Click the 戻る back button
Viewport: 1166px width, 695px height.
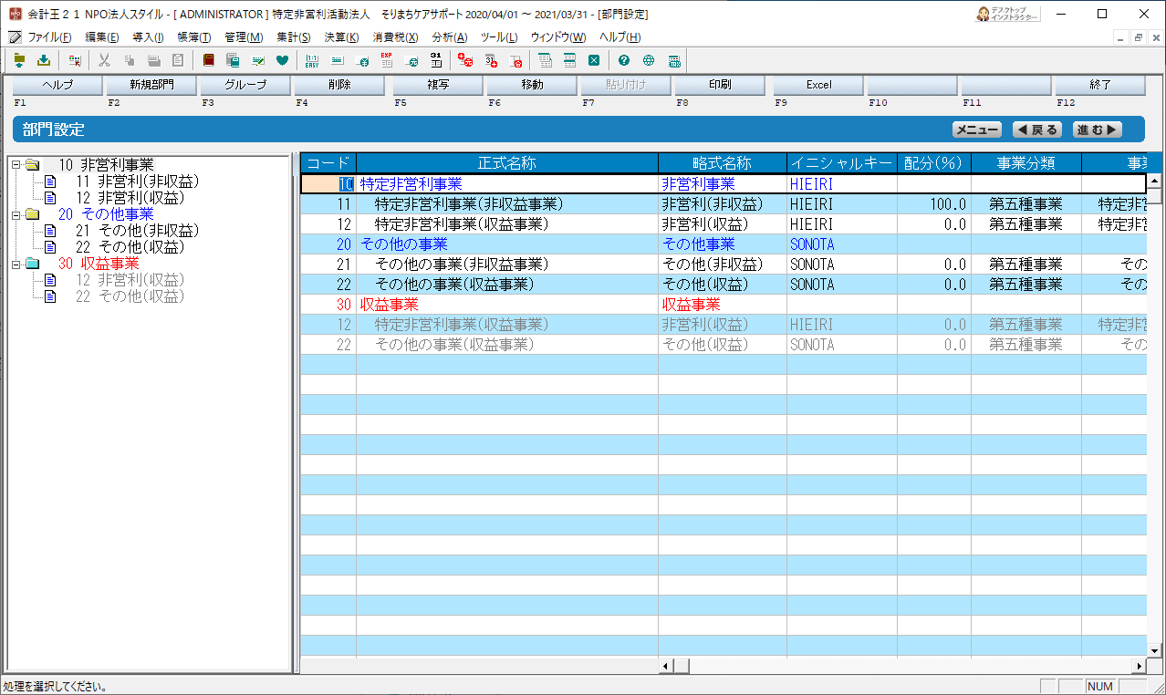click(1037, 130)
